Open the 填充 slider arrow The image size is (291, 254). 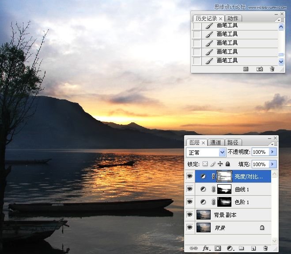point(272,164)
